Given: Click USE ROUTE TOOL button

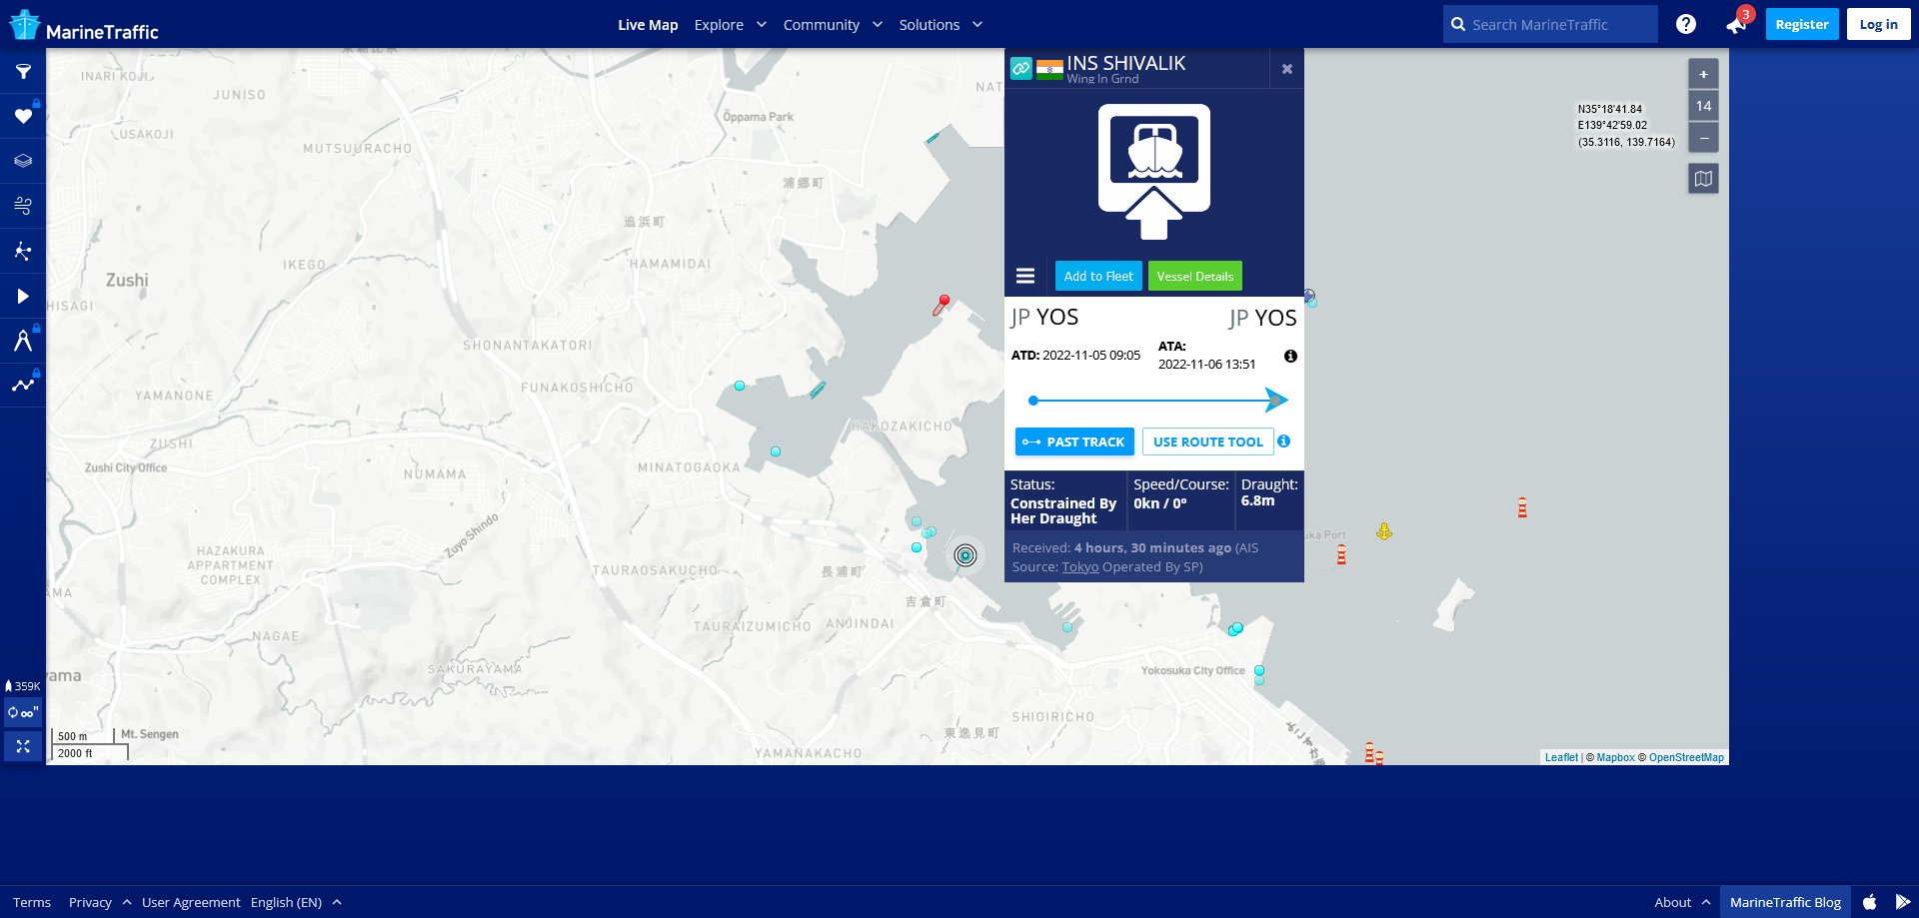Looking at the screenshot, I should pos(1208,442).
